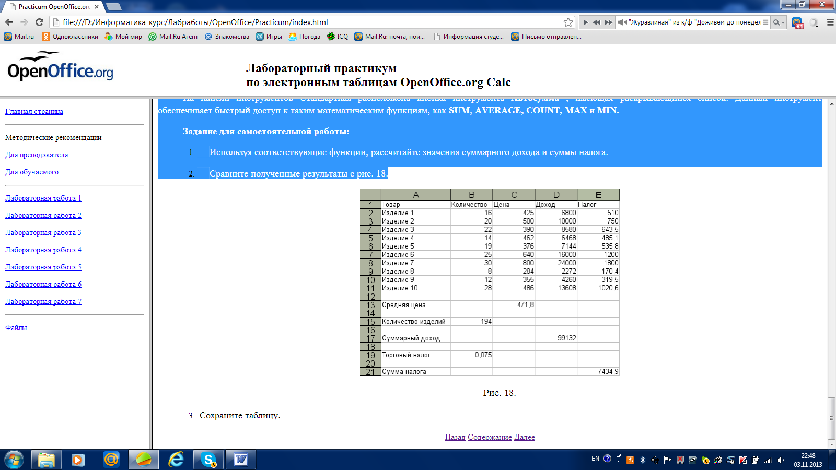Click the gray round extension icon with dropdown
This screenshot has width=836, height=470.
(x=814, y=22)
